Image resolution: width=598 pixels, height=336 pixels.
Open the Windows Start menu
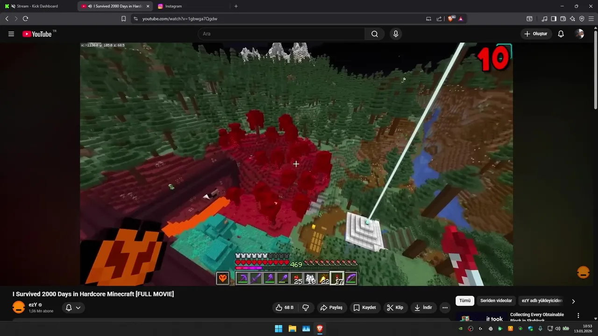[278, 329]
